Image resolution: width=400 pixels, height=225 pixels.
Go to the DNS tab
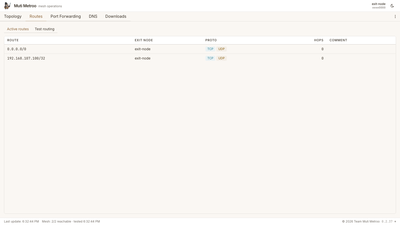tap(93, 16)
